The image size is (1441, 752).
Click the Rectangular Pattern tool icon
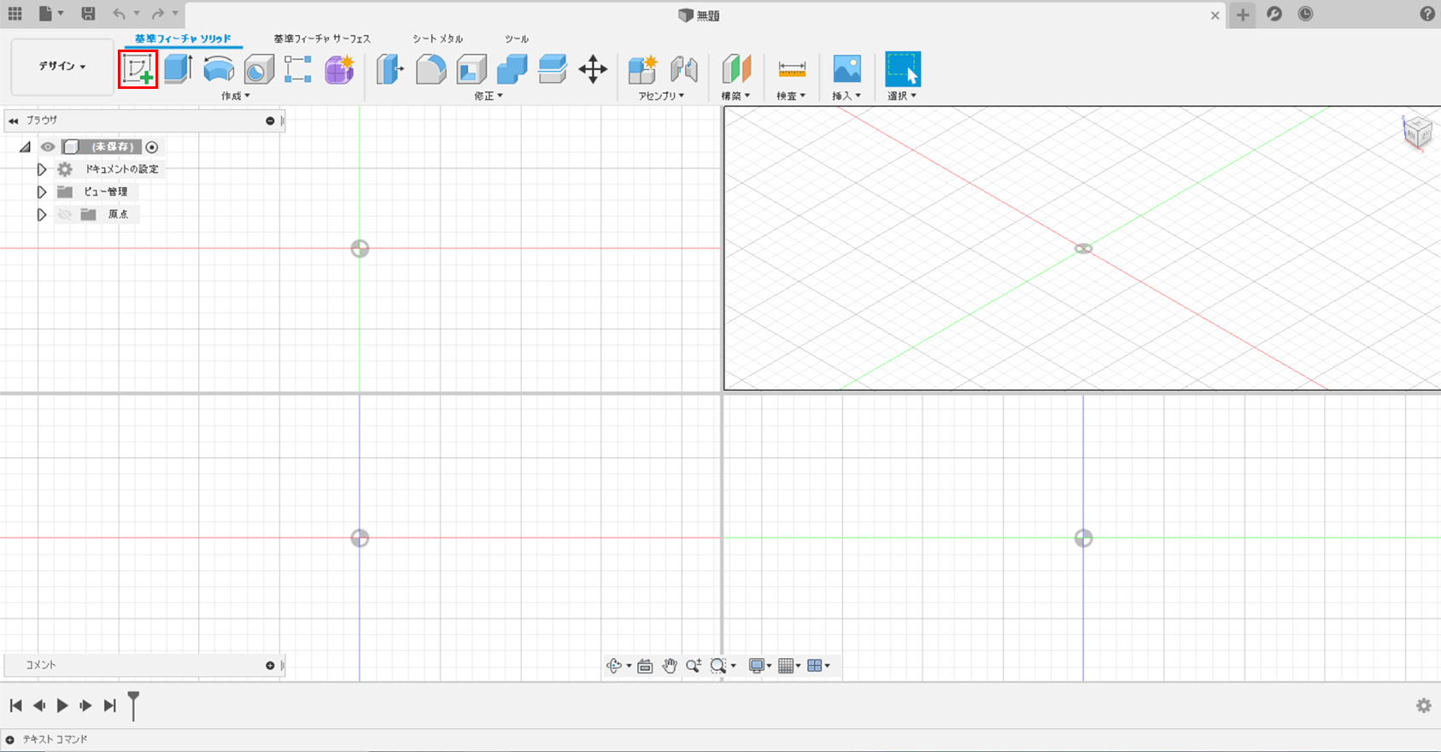pos(298,69)
